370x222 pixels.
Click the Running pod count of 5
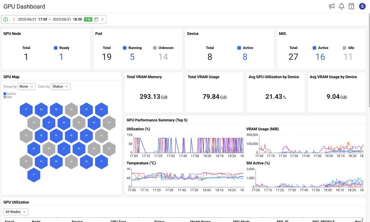(x=132, y=57)
